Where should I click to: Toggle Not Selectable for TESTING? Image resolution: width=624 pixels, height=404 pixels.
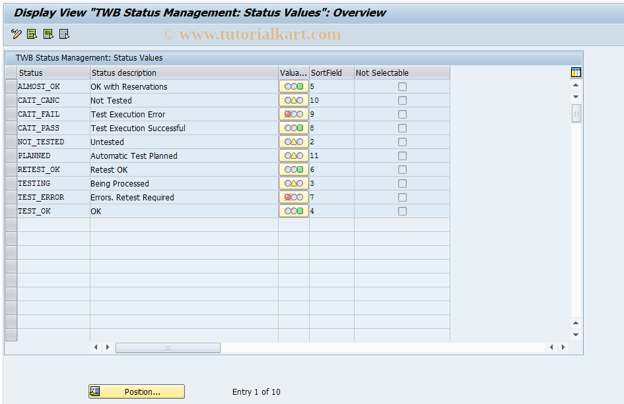coord(402,183)
